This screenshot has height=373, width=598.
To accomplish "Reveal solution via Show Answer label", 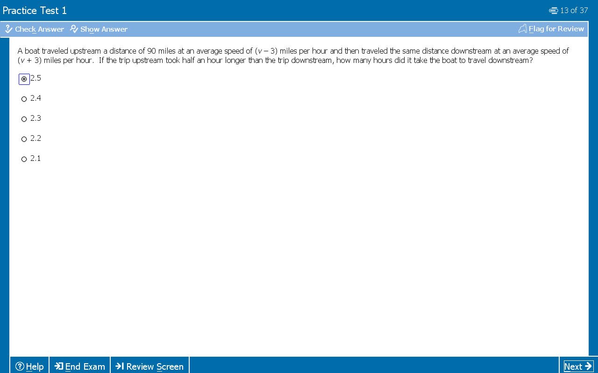I will 104,29.
